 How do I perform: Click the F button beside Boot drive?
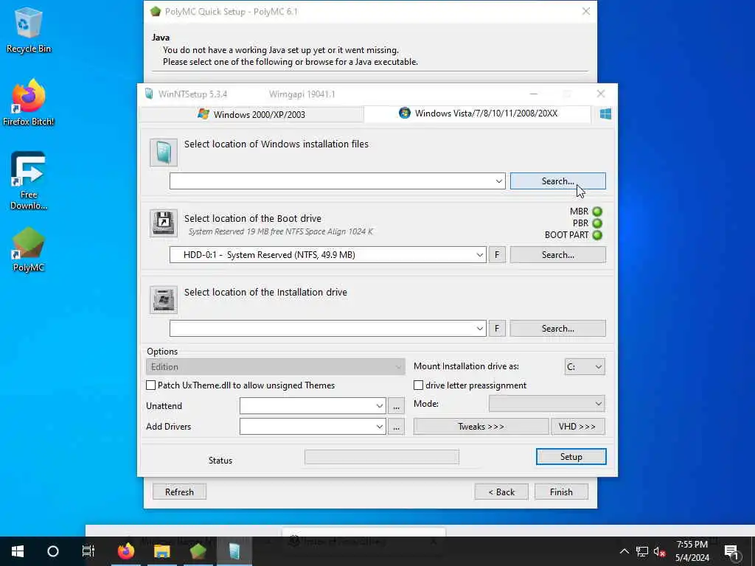[x=497, y=255]
